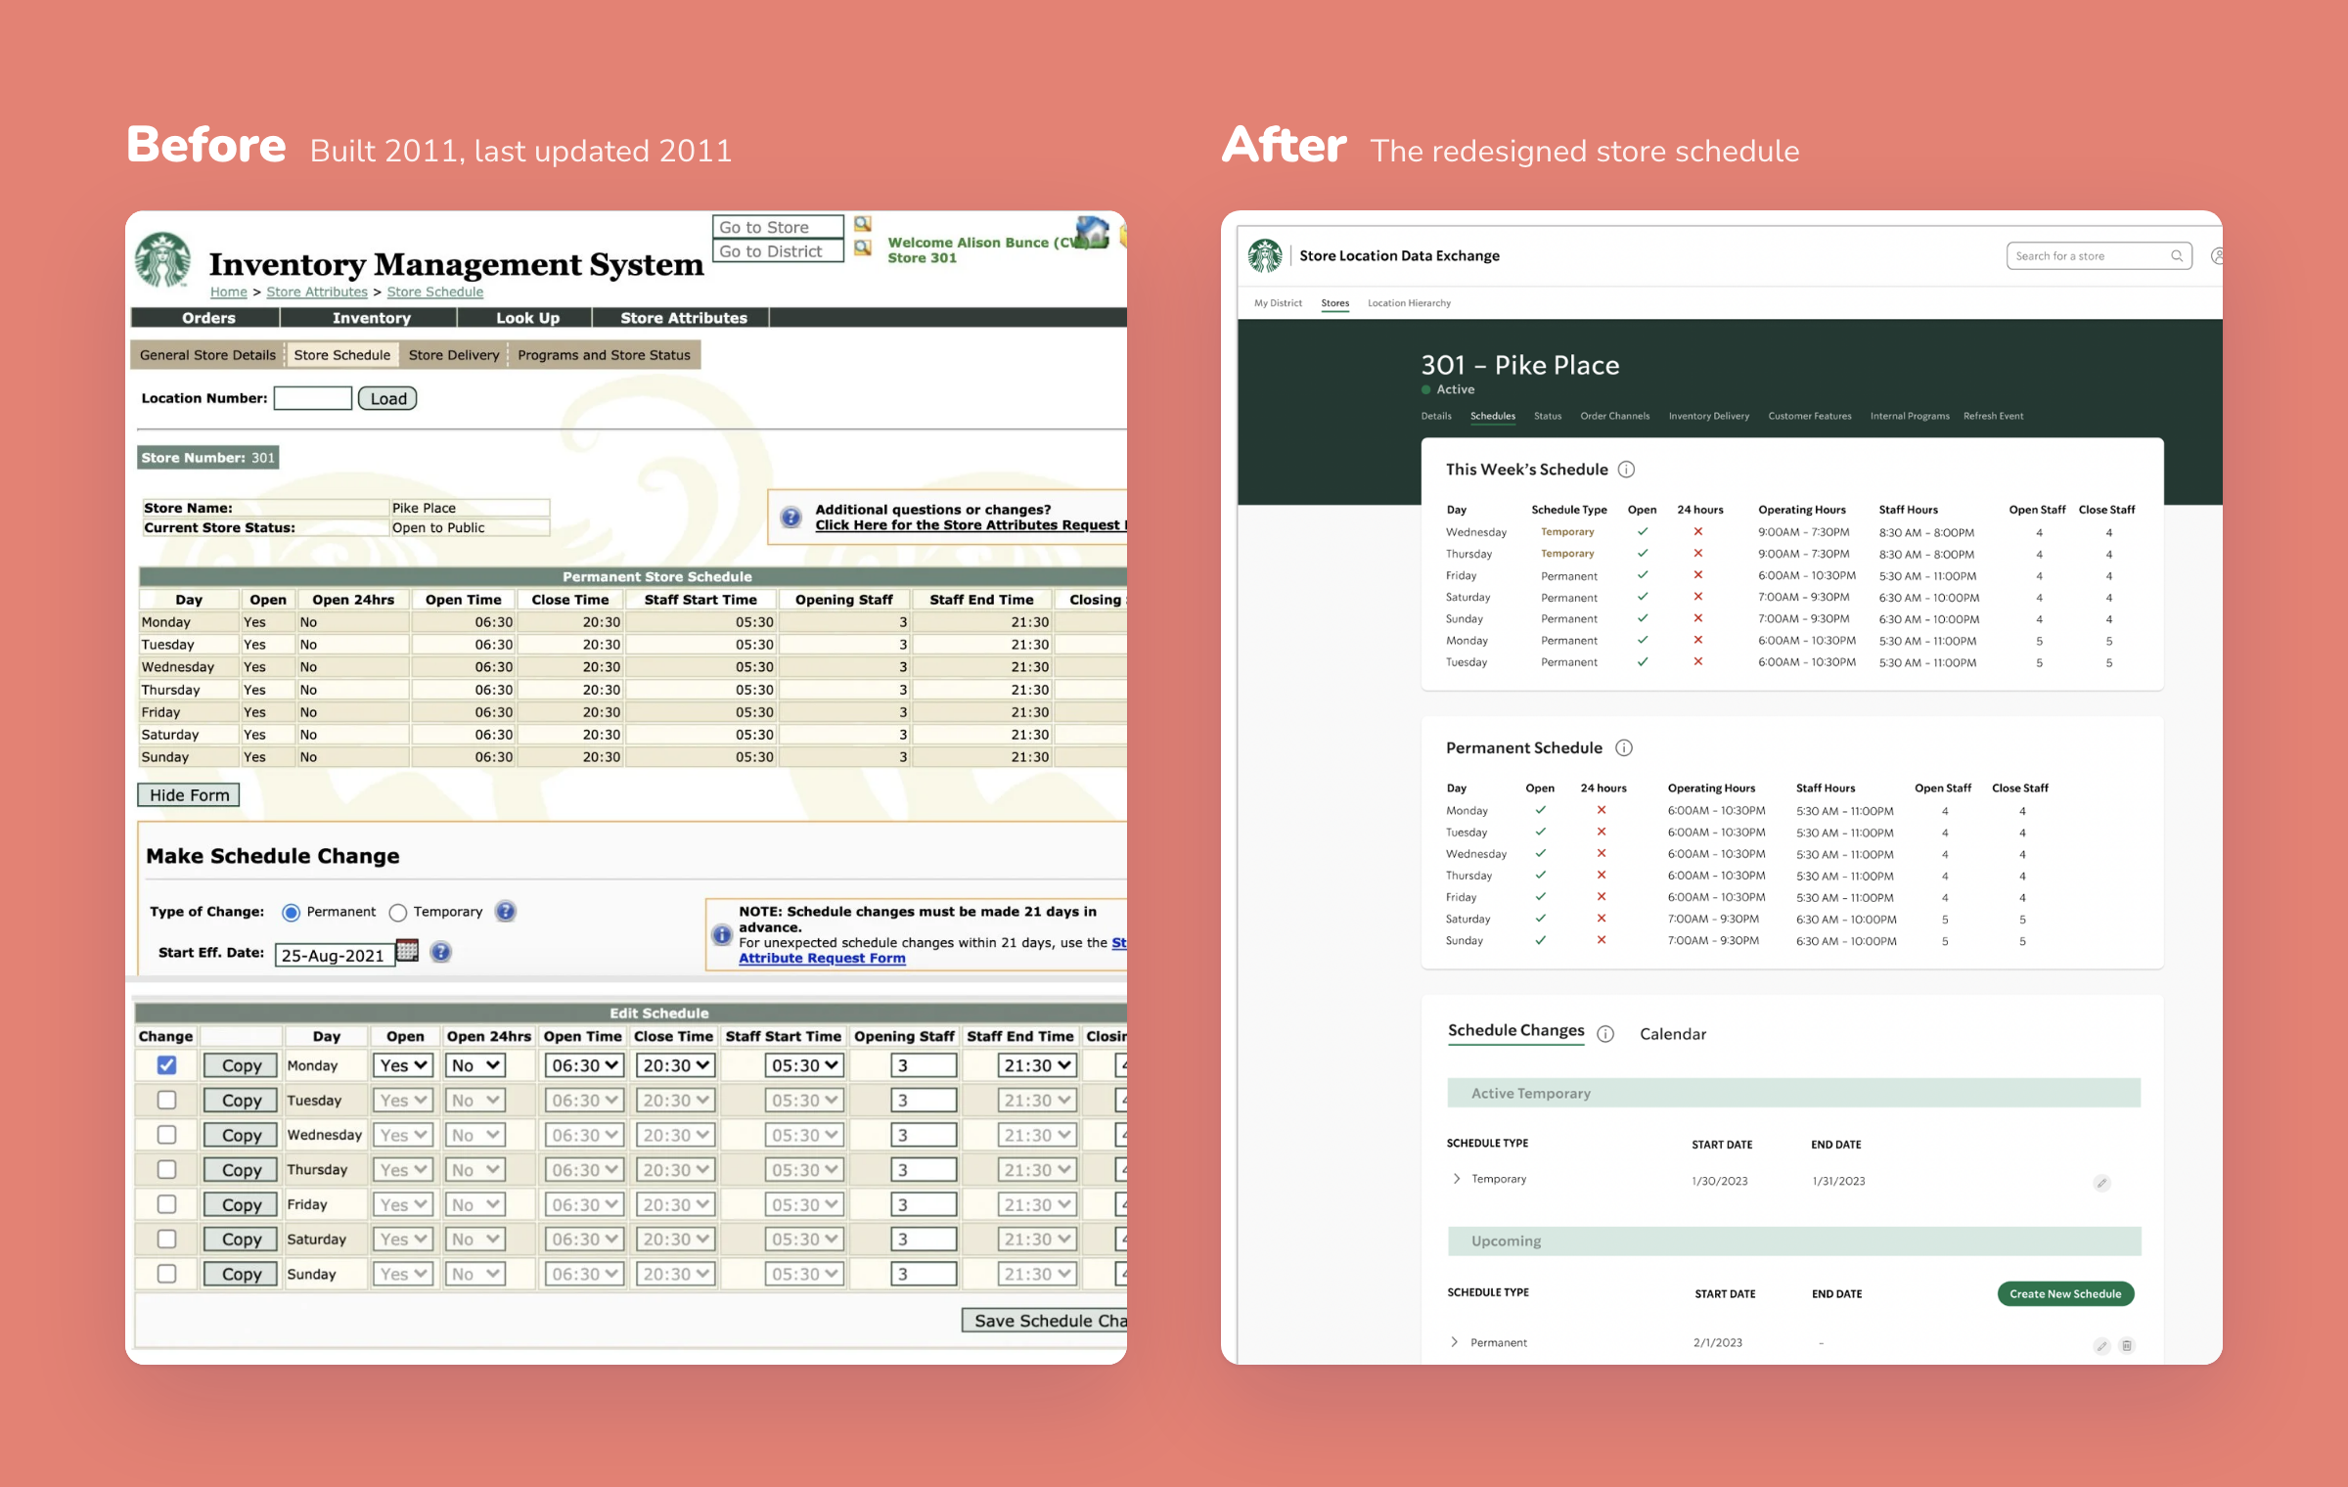Click the search icon beside Go to District
The width and height of the screenshot is (2348, 1487).
click(x=863, y=248)
